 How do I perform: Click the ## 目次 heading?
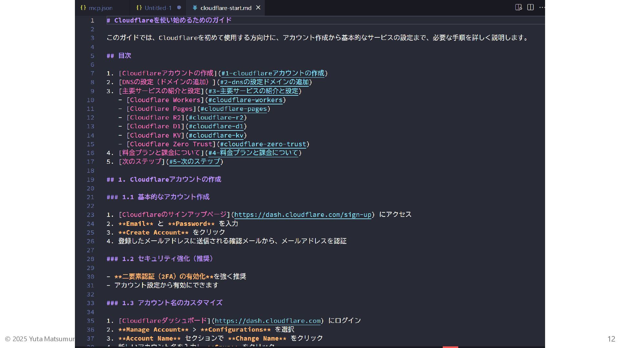[119, 56]
